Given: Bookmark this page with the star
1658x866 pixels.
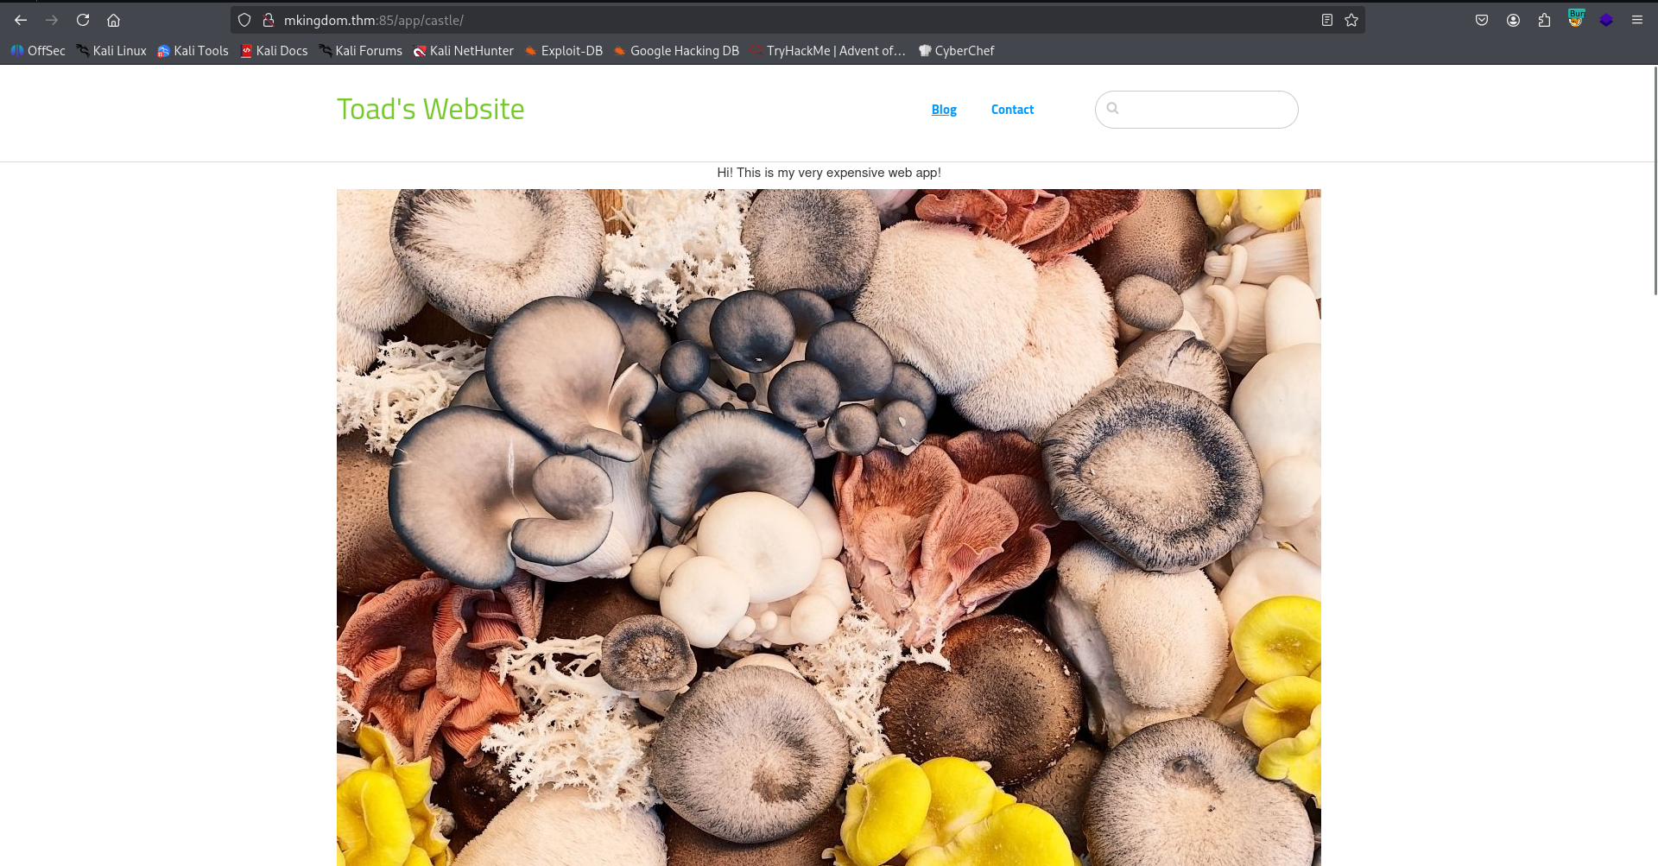Looking at the screenshot, I should pos(1350,20).
